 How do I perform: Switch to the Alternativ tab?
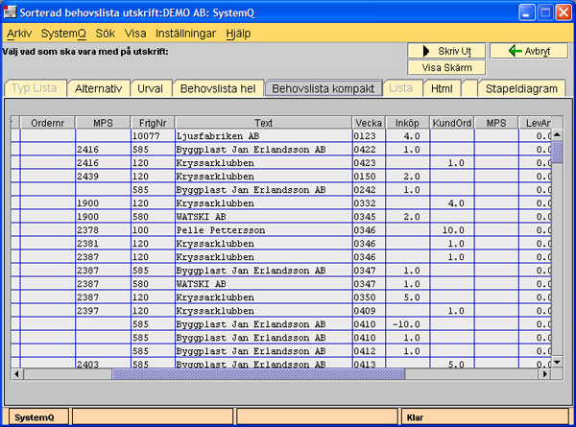click(99, 88)
